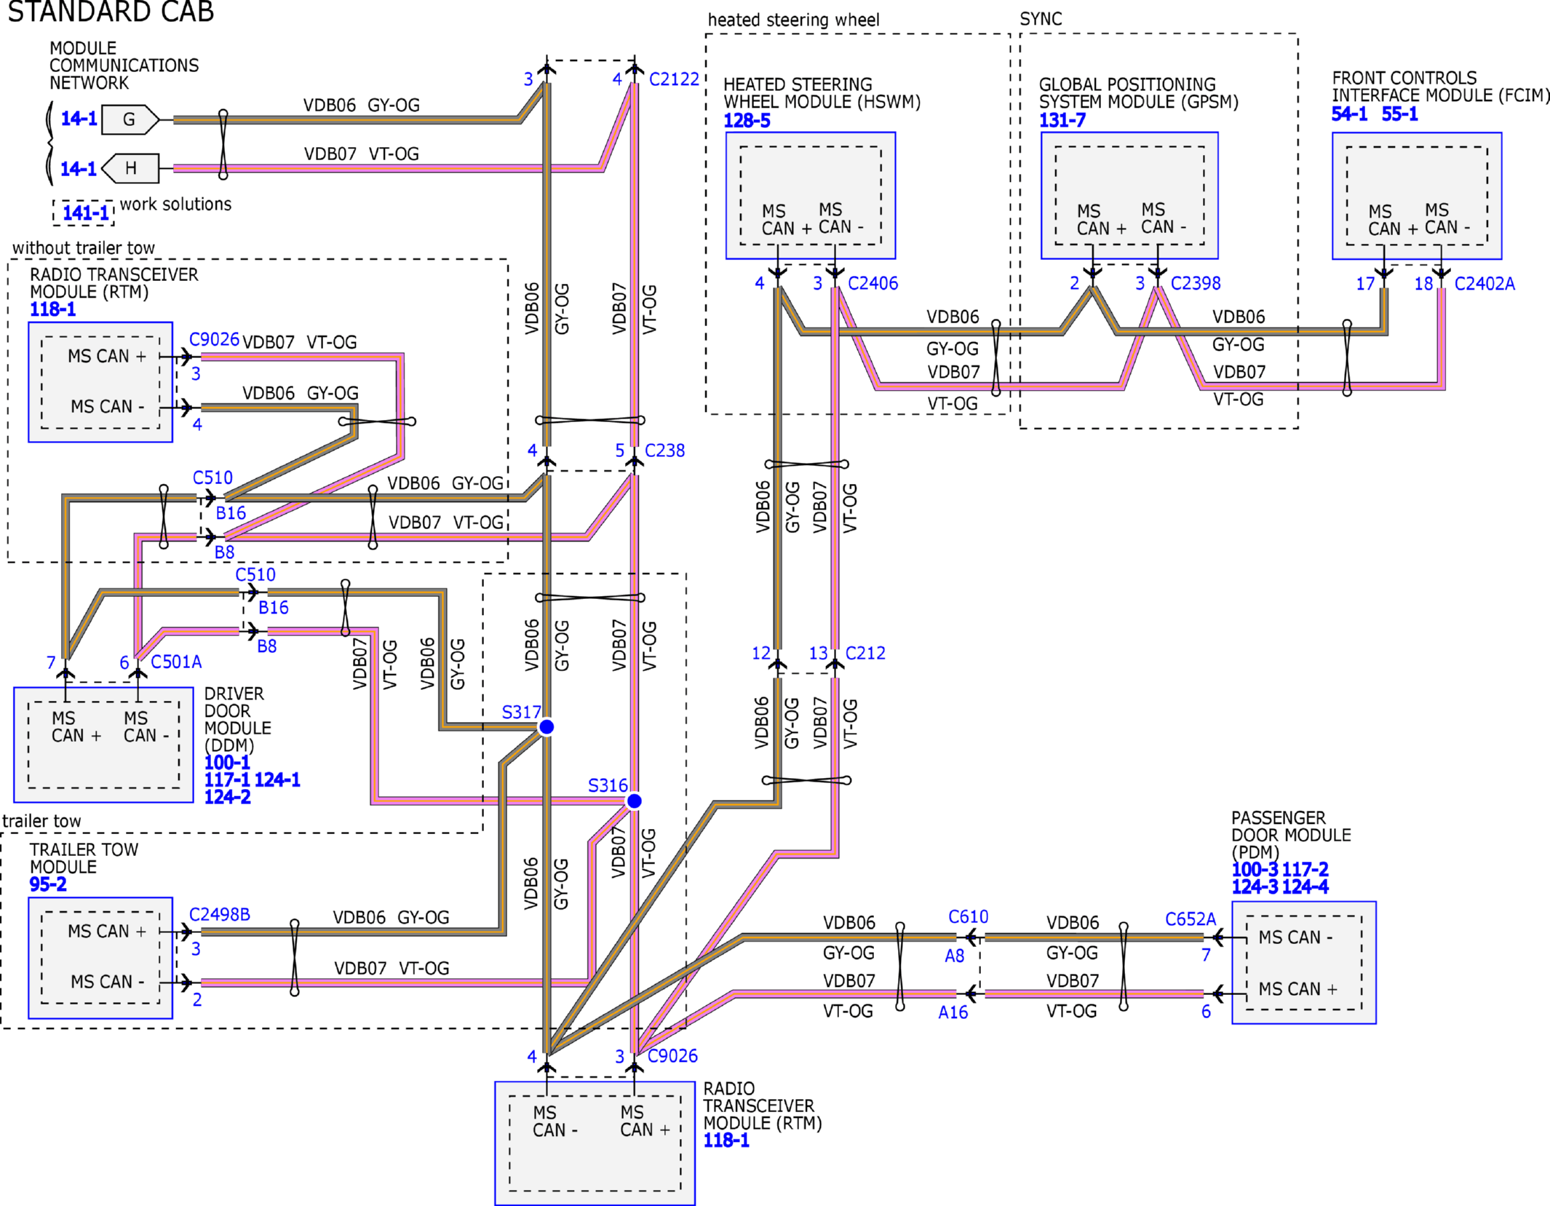Select connector label C2122

click(674, 79)
